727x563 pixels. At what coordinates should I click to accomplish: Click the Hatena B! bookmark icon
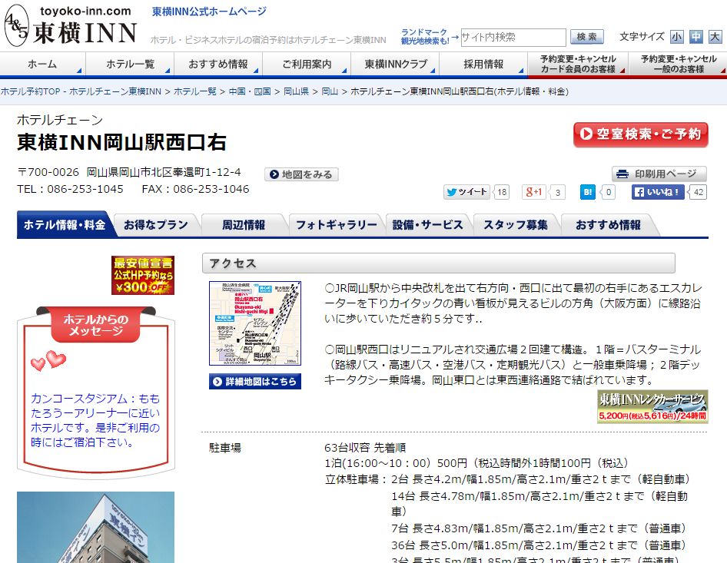point(587,192)
